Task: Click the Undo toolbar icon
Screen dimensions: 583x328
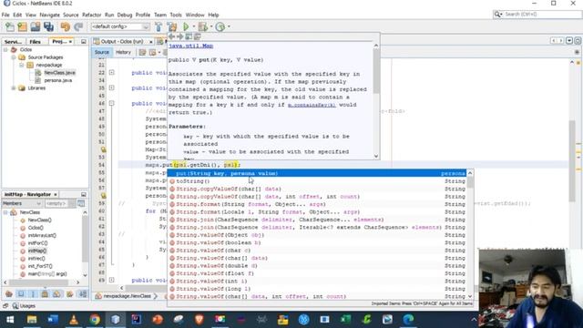Action: point(66,26)
